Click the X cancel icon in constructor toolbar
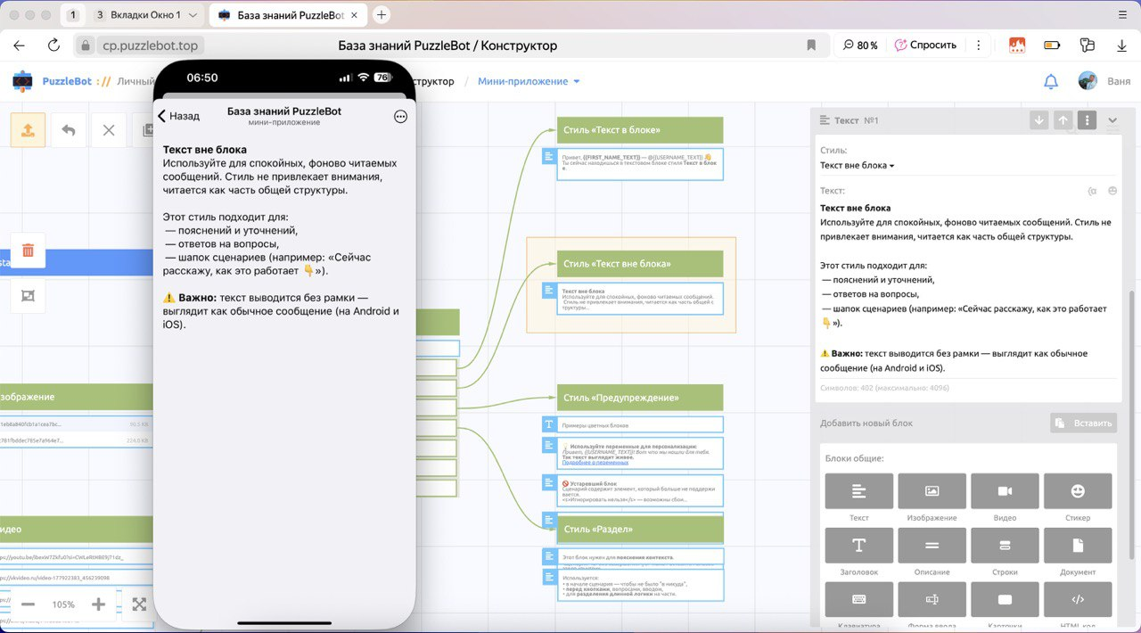 [x=109, y=130]
